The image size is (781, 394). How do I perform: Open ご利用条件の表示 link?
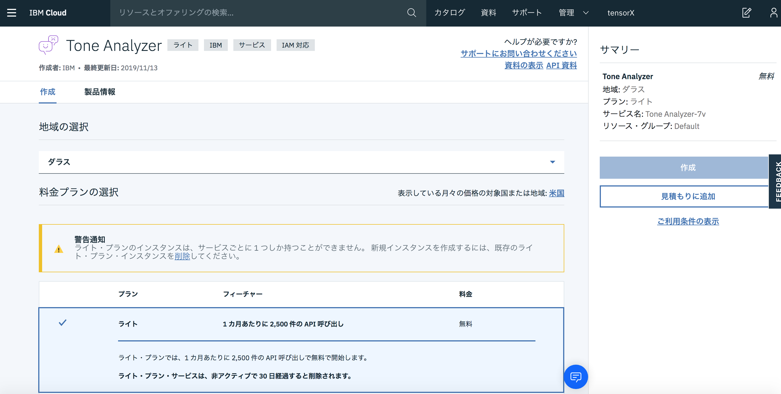688,222
